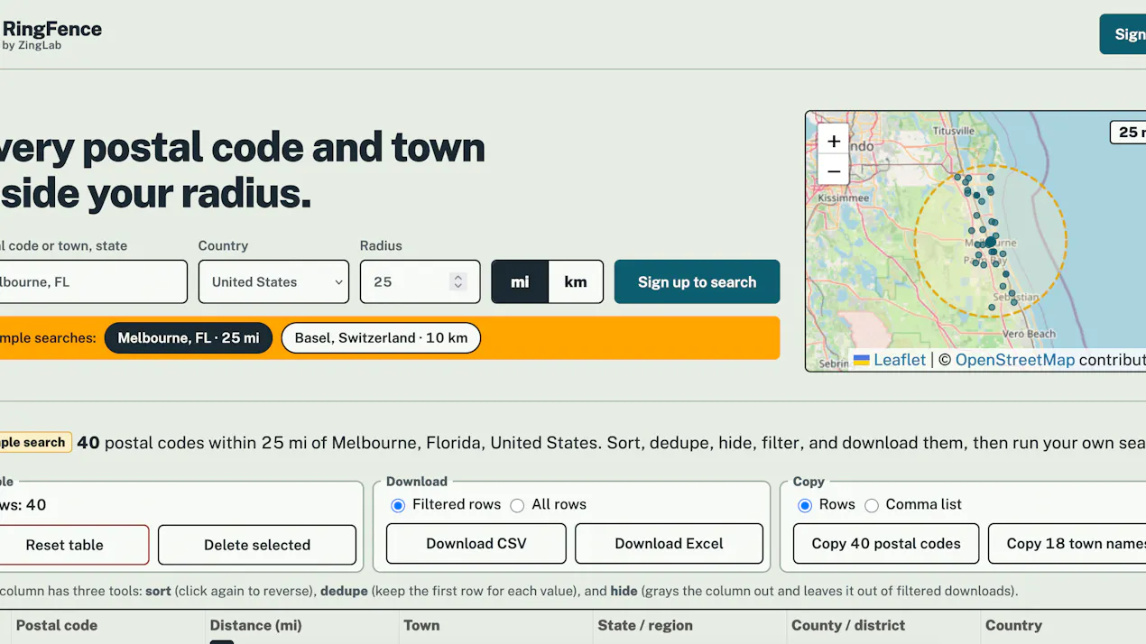Select the mi unit toggle
The height and width of the screenshot is (644, 1146).
[520, 281]
